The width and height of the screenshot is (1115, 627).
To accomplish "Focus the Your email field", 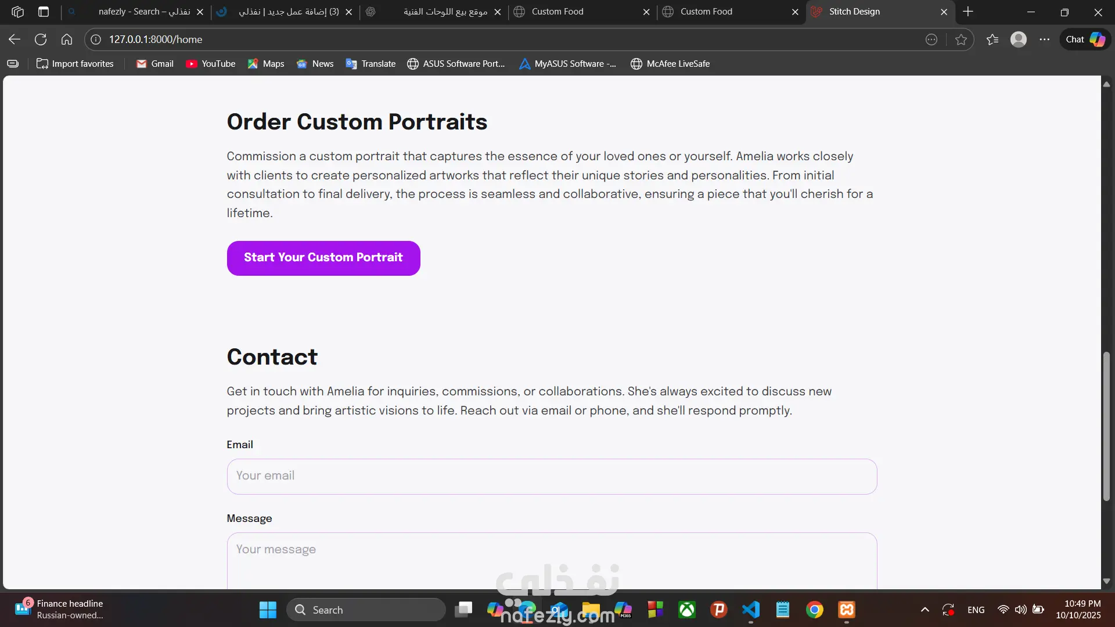I will pyautogui.click(x=552, y=476).
